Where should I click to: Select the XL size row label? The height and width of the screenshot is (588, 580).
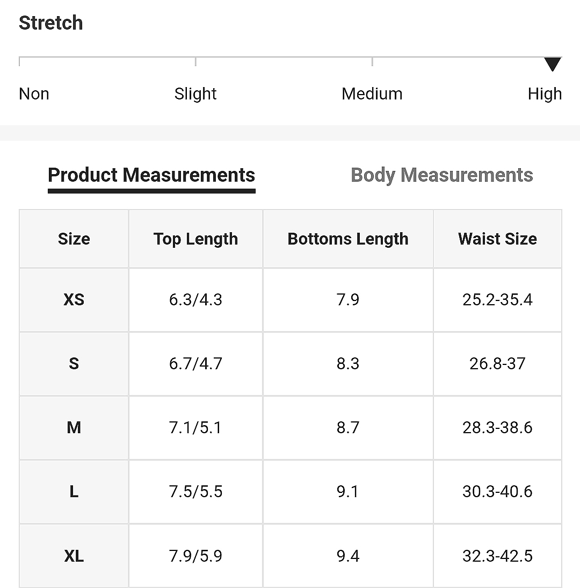click(74, 556)
